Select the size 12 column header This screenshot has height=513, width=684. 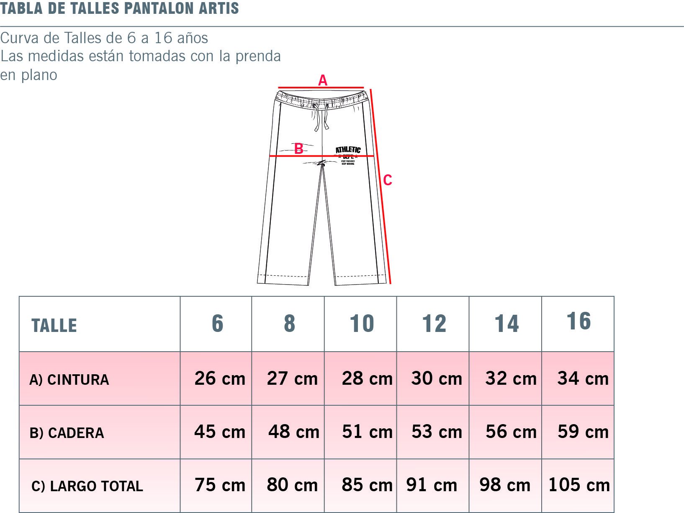point(433,324)
